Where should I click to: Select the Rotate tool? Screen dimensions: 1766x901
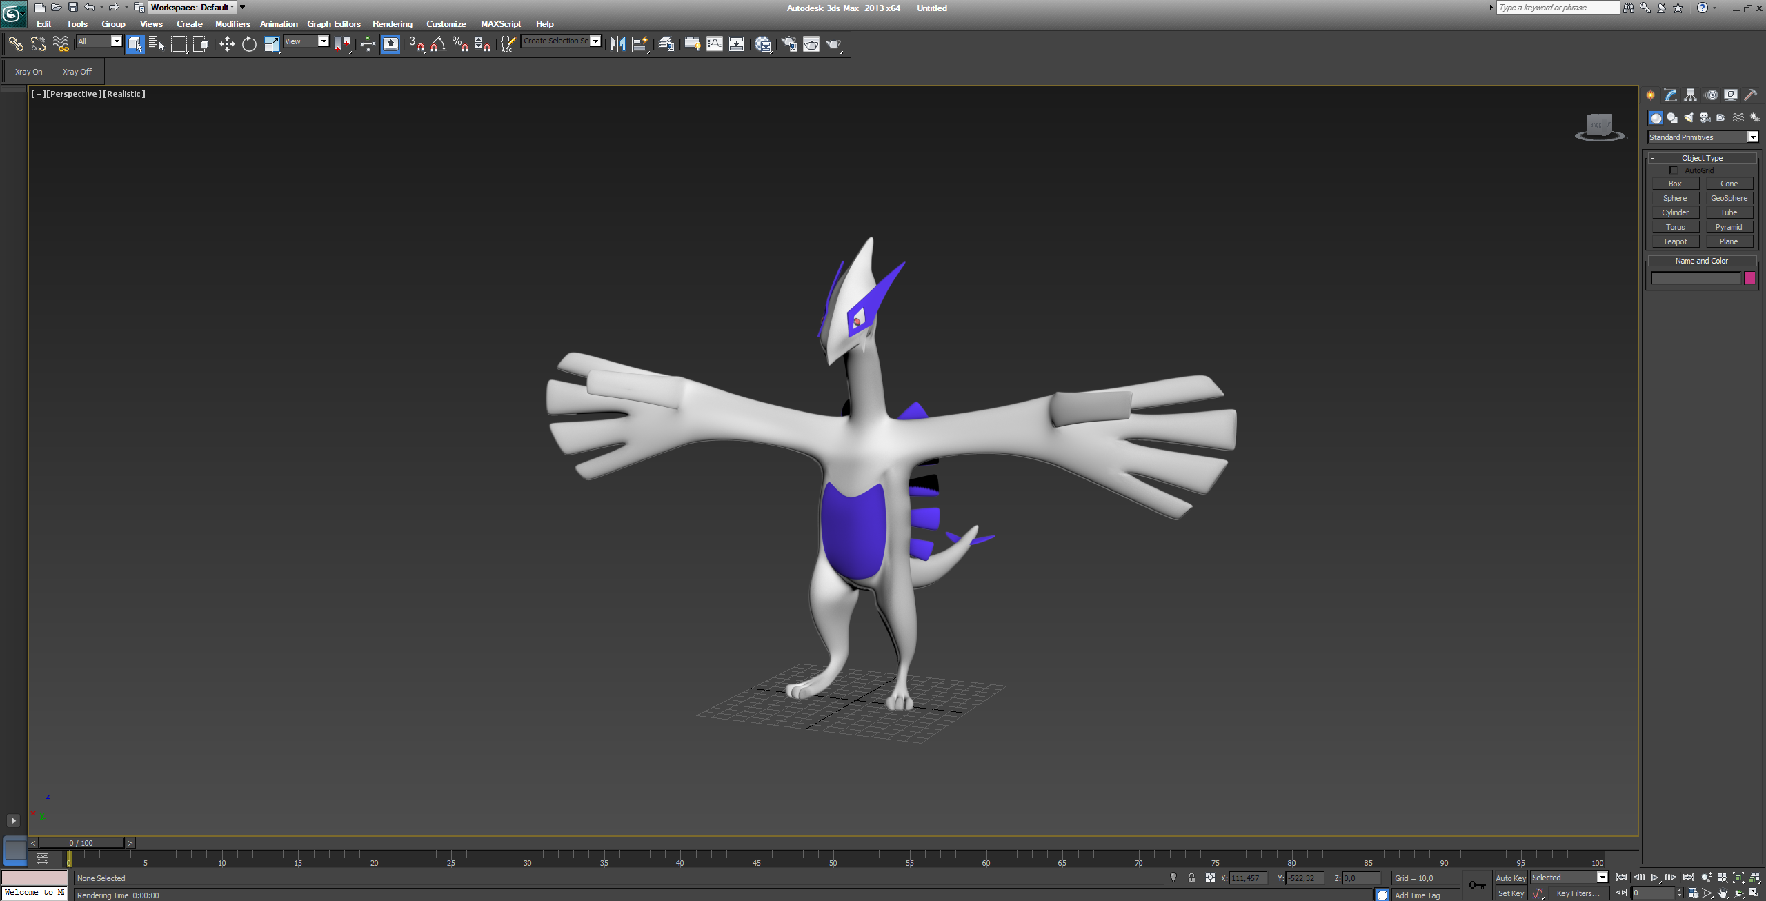[x=249, y=45]
